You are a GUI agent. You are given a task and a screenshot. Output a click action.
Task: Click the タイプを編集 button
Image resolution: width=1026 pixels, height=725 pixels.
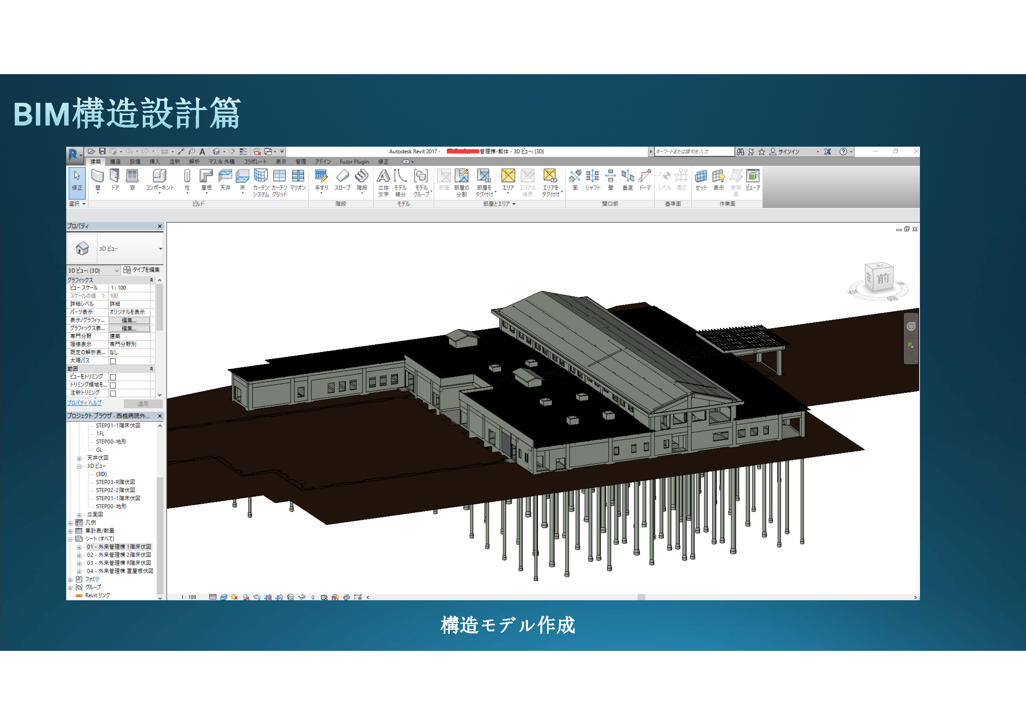click(x=142, y=270)
